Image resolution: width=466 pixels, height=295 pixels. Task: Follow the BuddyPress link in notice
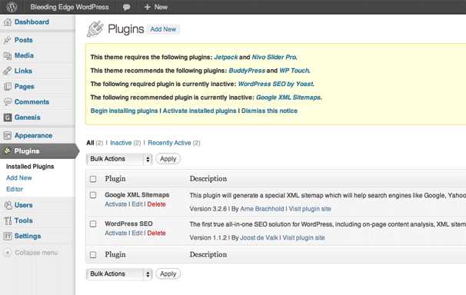[247, 71]
